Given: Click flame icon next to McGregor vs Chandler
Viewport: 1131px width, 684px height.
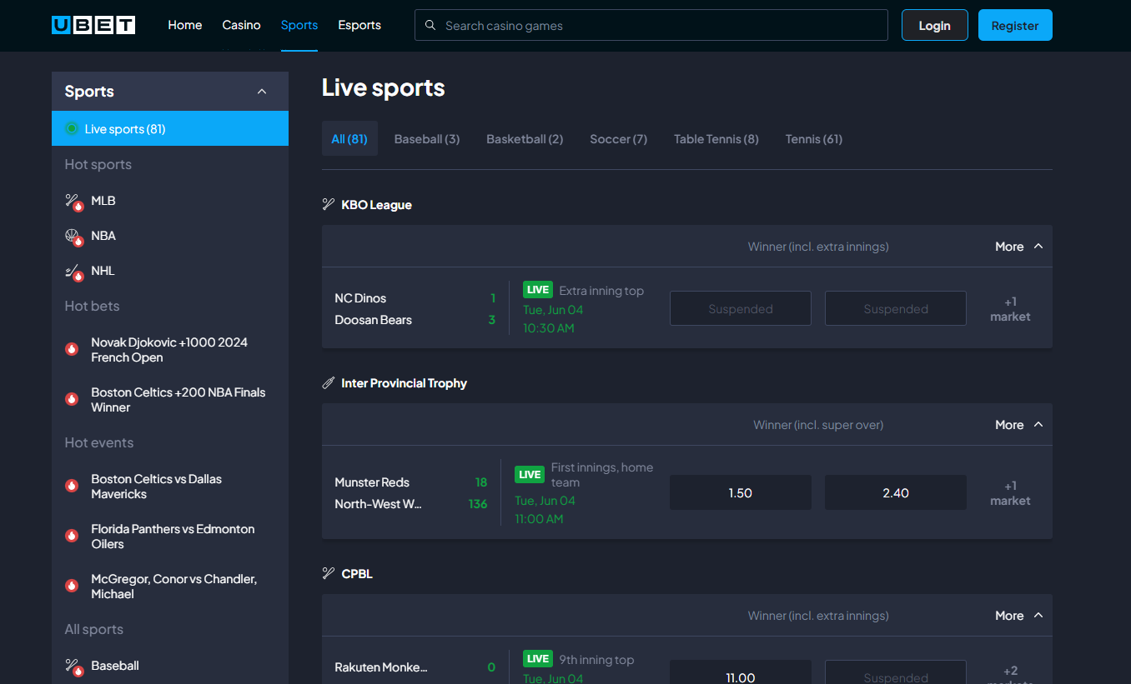Looking at the screenshot, I should (72, 586).
